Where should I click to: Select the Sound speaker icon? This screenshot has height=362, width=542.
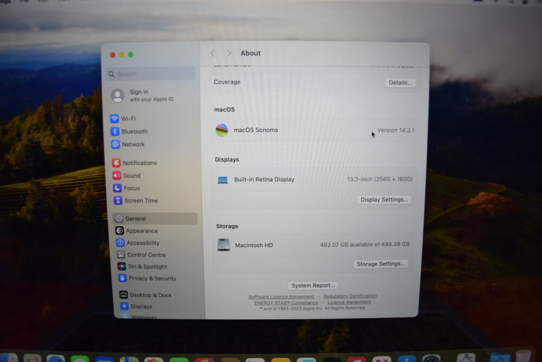(x=117, y=175)
